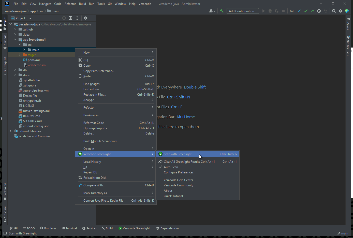Show Git history clock icon
This screenshot has width=353, height=238.
point(319,11)
